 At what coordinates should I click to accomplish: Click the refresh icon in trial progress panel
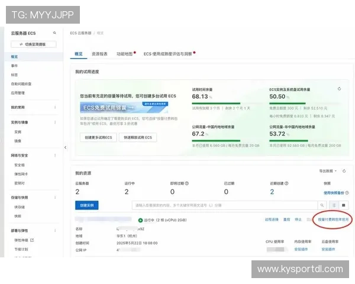339,89
